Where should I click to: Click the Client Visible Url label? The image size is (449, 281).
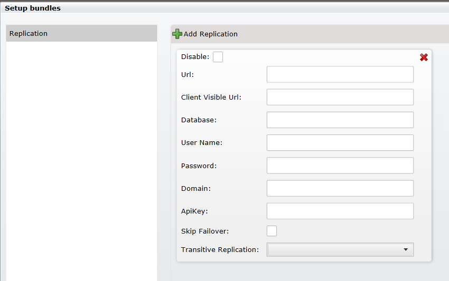point(211,97)
